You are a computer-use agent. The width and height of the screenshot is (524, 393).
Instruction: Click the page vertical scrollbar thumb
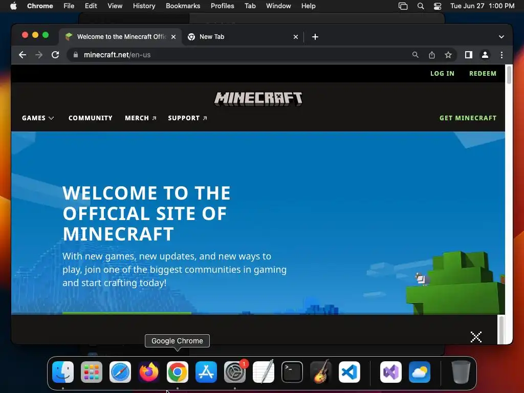(x=509, y=75)
